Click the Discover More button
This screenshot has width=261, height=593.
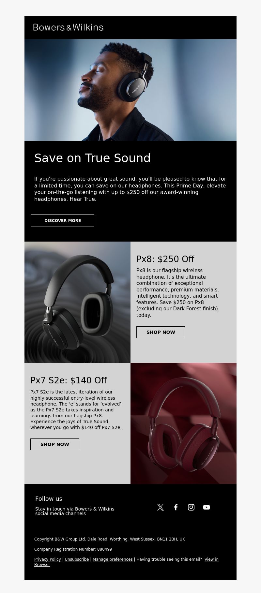63,221
